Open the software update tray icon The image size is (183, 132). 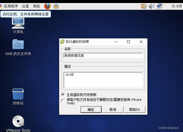tap(144, 6)
